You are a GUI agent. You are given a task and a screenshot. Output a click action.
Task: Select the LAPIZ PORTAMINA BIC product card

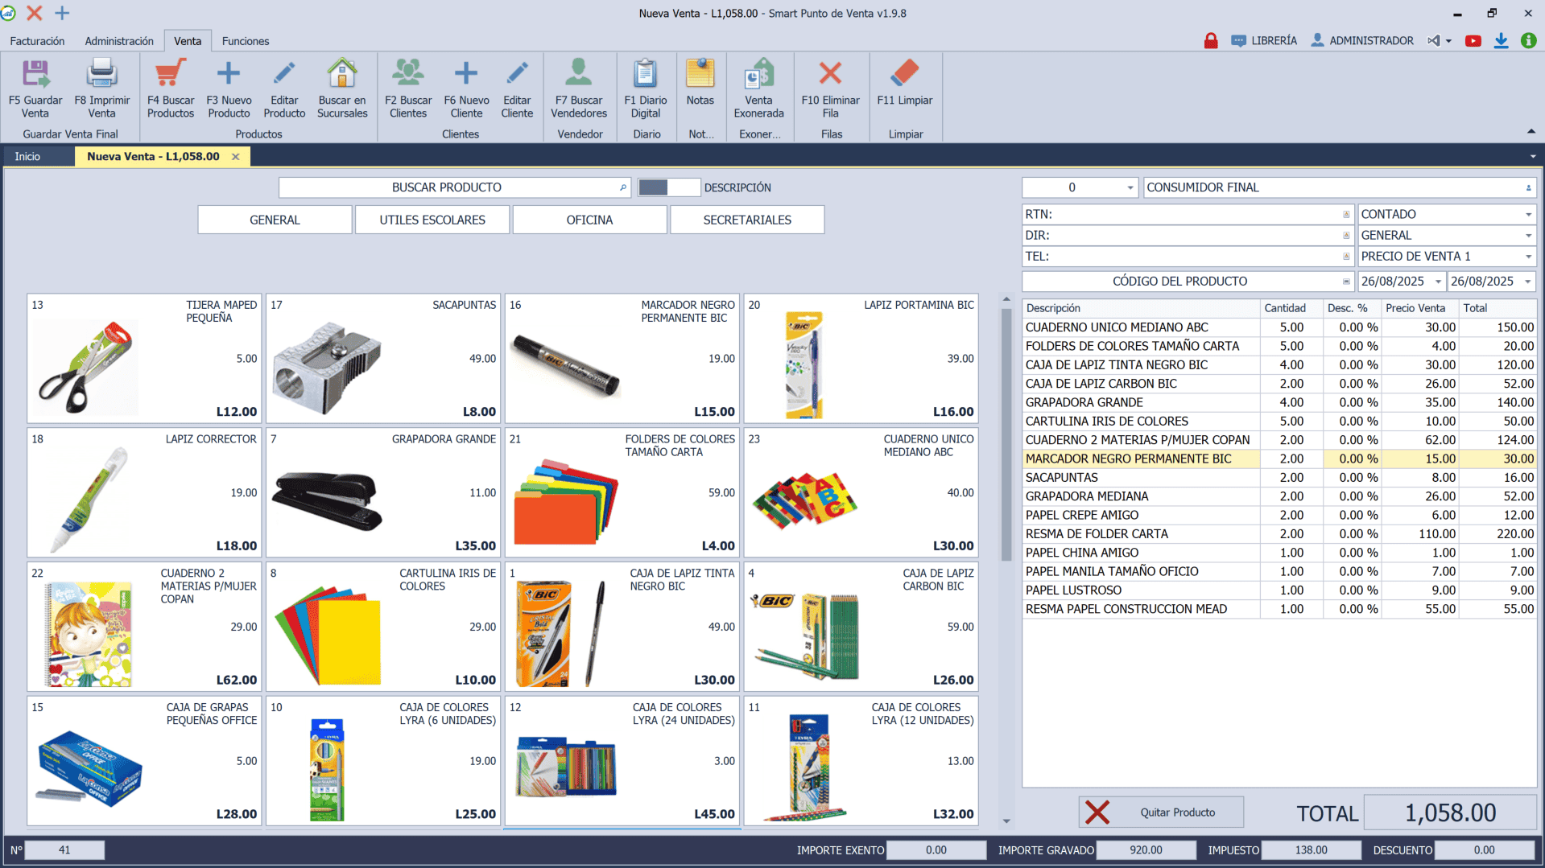(x=861, y=359)
